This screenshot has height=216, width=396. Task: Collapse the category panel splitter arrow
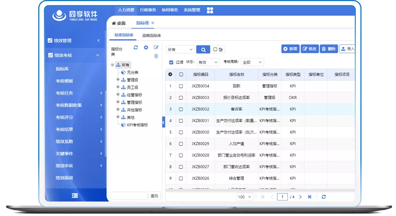tap(164, 122)
